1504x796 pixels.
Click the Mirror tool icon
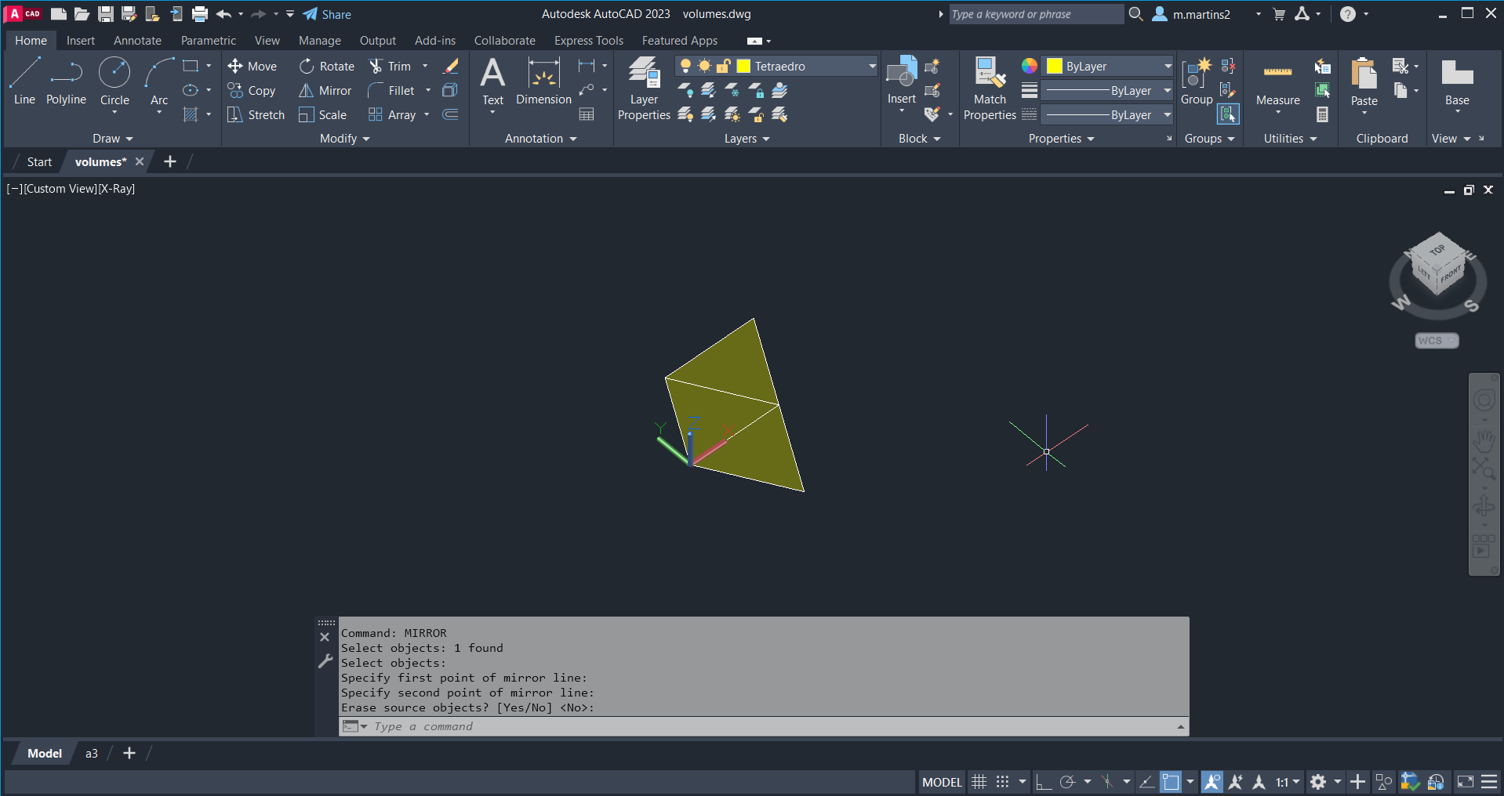(x=307, y=91)
